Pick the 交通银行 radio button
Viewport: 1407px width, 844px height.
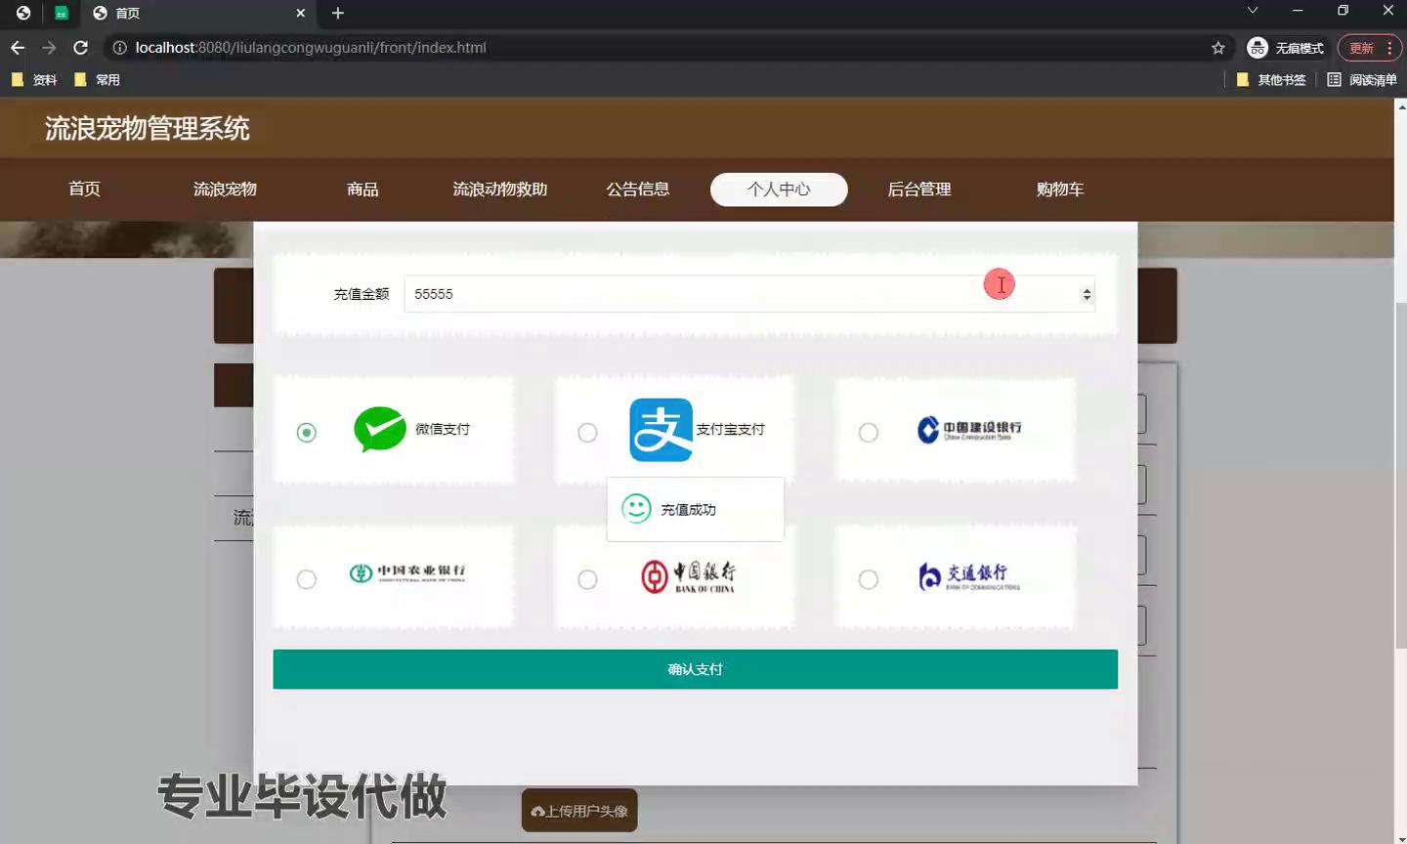[868, 580]
